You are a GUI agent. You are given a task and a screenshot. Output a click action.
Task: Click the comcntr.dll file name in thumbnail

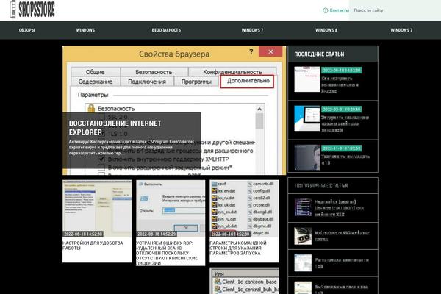pyautogui.click(x=263, y=184)
